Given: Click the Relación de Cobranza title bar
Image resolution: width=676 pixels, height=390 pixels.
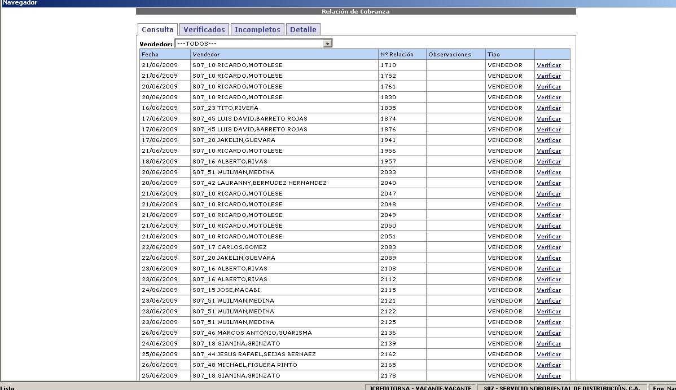Looking at the screenshot, I should coord(355,11).
